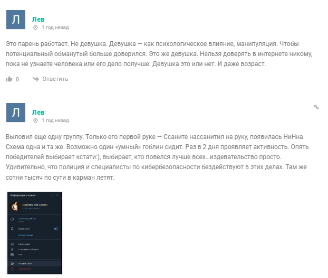
Task: Click the clock icon on second comment's timestamp
Action: pyautogui.click(x=35, y=121)
